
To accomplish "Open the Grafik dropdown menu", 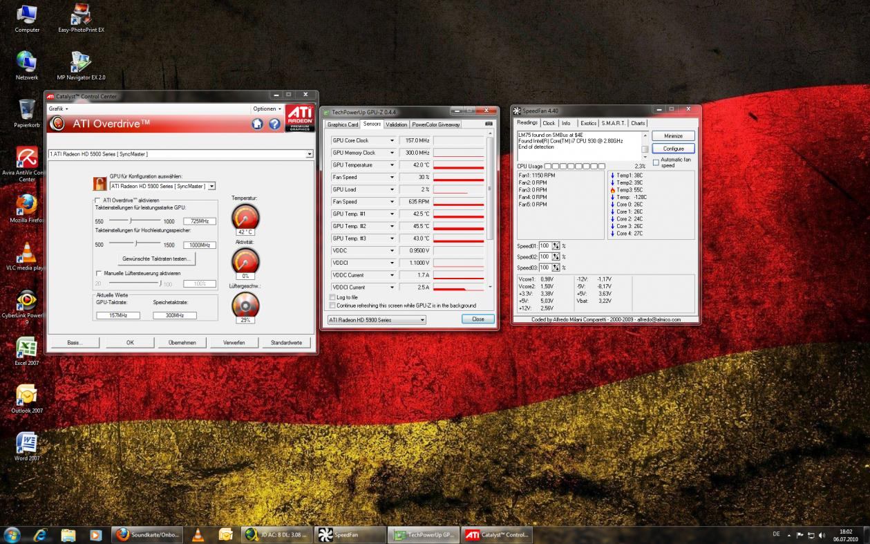I will [58, 109].
